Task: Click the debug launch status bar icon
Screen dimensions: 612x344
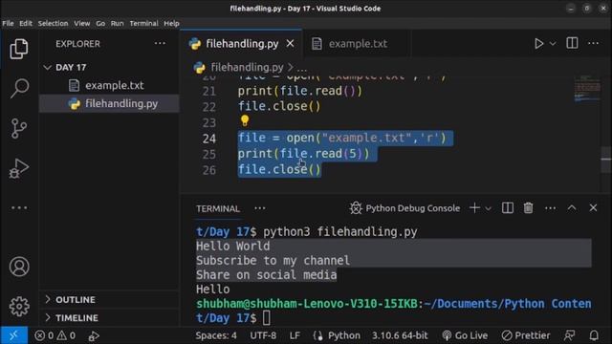Action: [94, 335]
